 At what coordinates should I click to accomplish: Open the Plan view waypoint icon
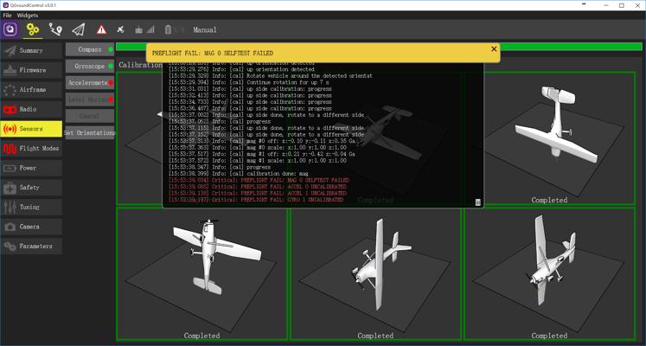coord(56,29)
